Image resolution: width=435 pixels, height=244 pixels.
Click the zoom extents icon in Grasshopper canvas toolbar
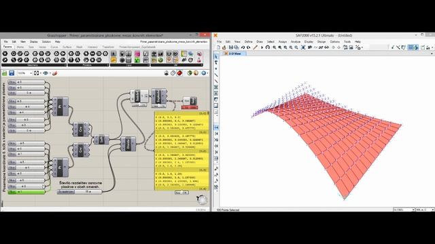tap(36, 73)
